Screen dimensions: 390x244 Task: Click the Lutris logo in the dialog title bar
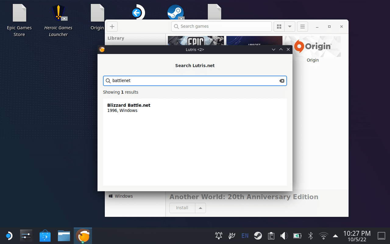pyautogui.click(x=102, y=49)
